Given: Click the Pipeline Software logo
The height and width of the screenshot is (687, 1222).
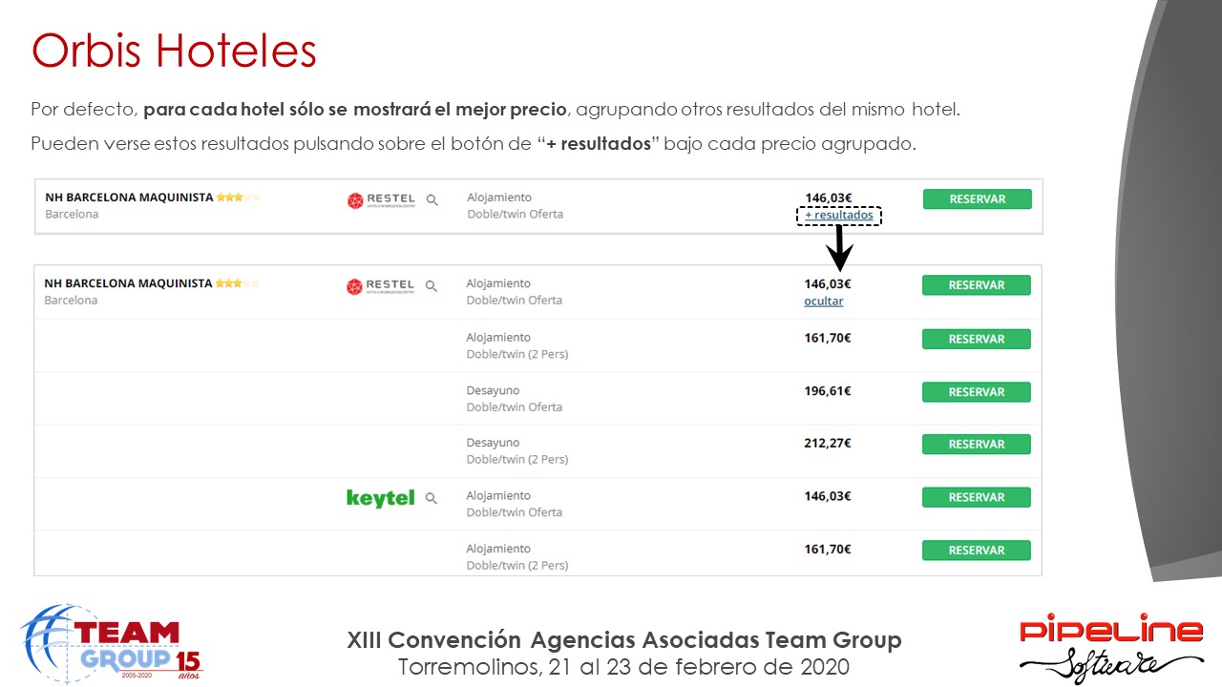Looking at the screenshot, I should click(1111, 647).
